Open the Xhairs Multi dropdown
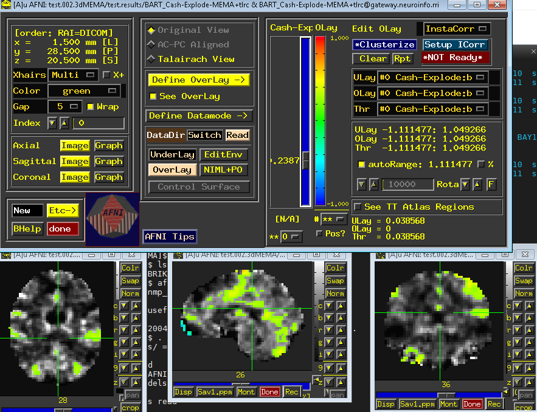Screen dimensions: 537x412 pos(72,75)
